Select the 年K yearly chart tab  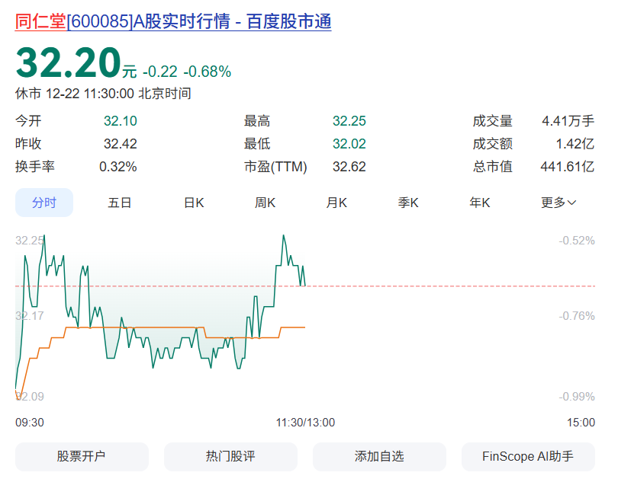480,203
